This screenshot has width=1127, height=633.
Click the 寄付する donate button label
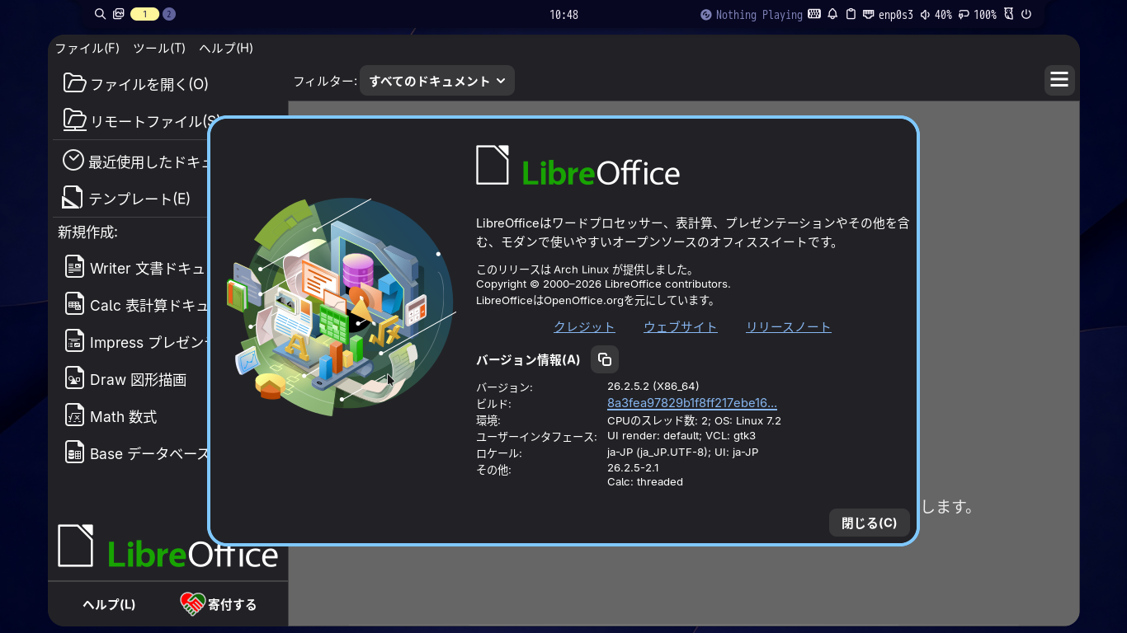click(x=232, y=604)
